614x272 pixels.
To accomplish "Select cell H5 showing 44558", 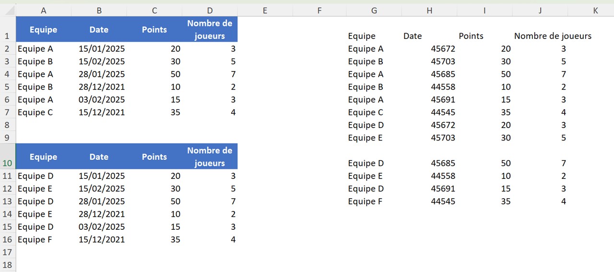I will (429, 87).
